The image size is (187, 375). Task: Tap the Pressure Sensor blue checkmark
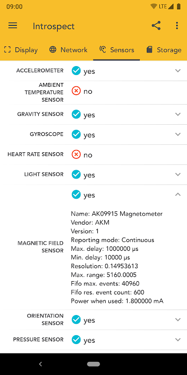[x=76, y=340]
